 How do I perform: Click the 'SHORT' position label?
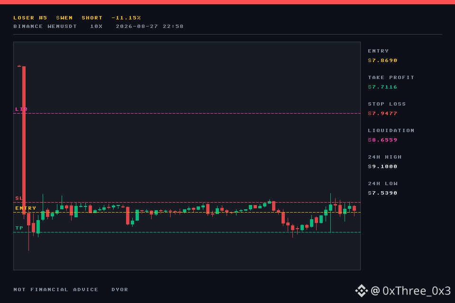[92, 18]
